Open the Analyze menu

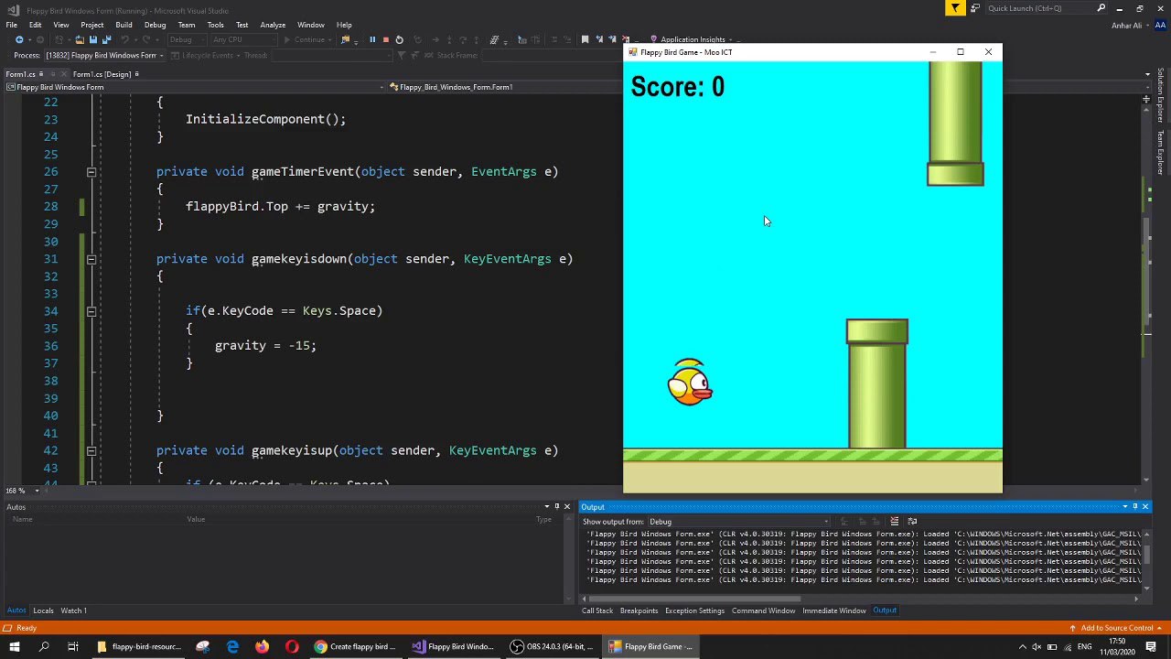[273, 25]
